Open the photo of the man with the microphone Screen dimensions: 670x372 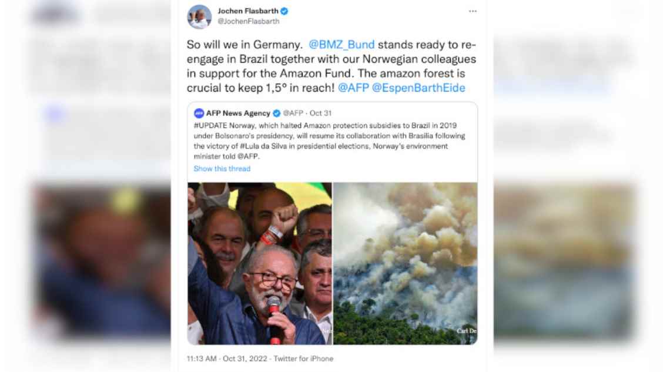[x=259, y=263]
